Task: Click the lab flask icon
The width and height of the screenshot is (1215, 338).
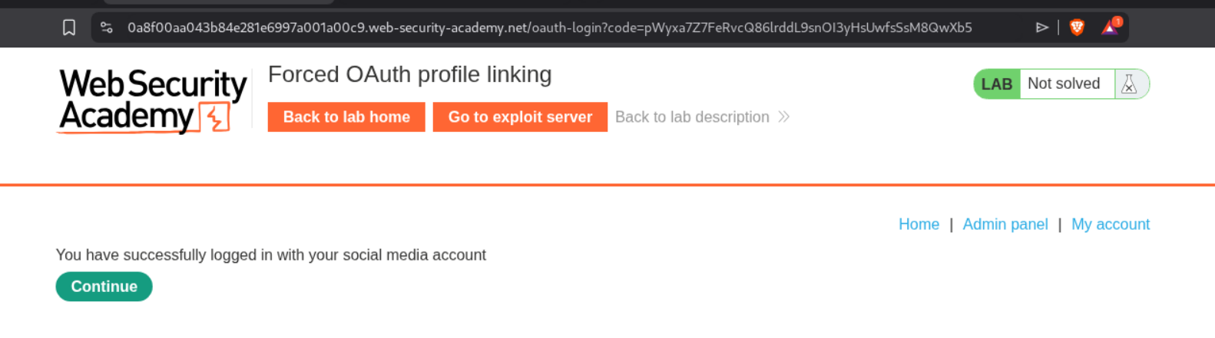Action: pos(1129,84)
